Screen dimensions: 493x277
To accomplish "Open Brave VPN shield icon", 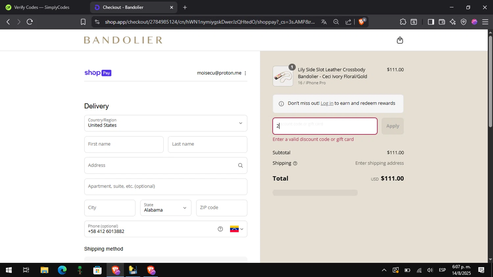I will (x=463, y=22).
